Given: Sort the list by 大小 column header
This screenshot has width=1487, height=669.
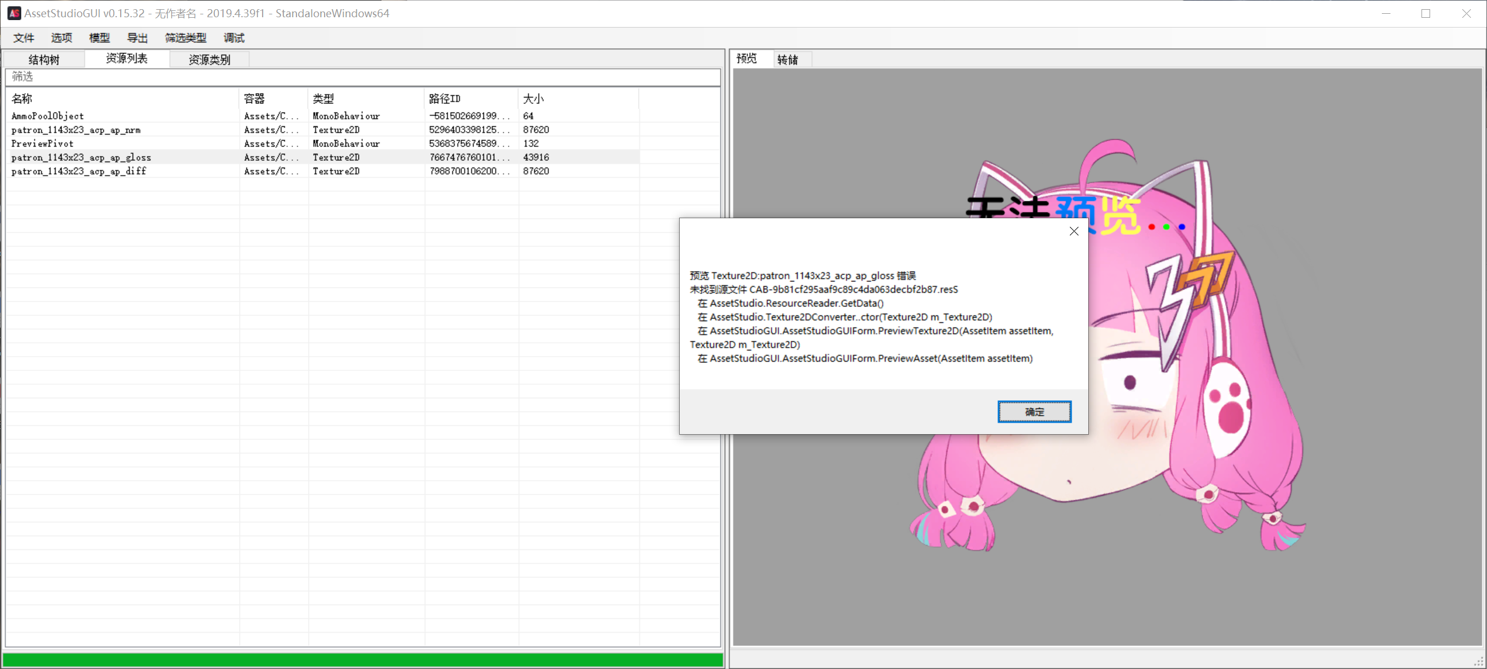Looking at the screenshot, I should [x=577, y=99].
